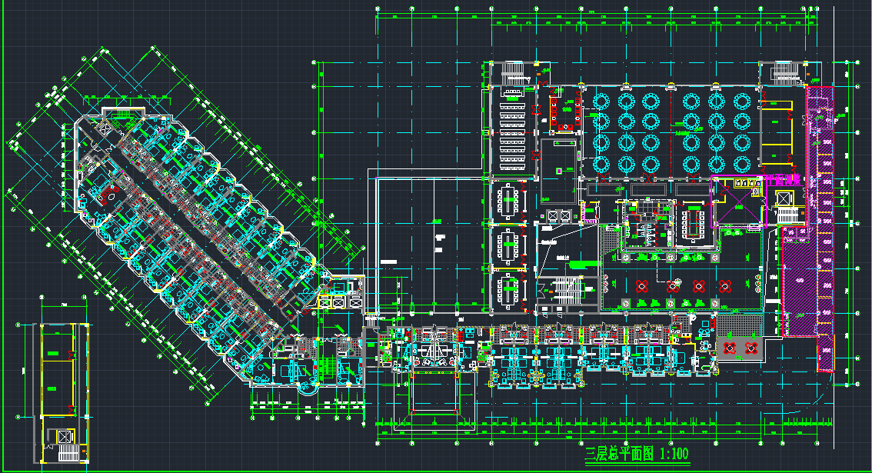Select the twin elevator cars below the central atrium
This screenshot has width=872, height=473.
point(559,215)
